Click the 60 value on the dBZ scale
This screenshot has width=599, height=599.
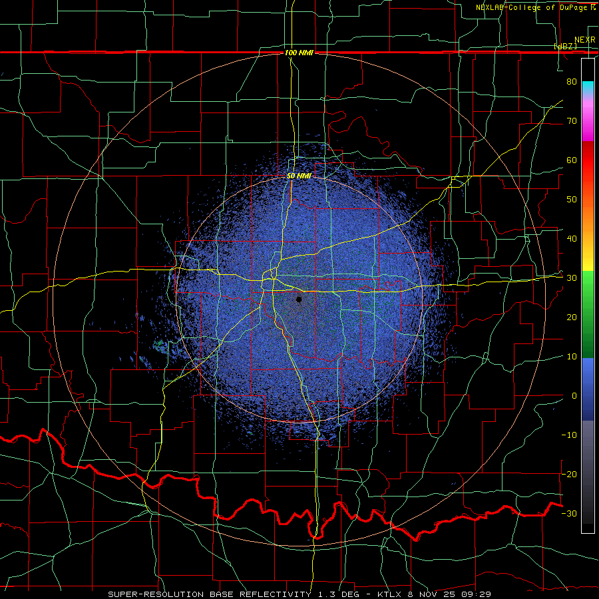click(x=572, y=160)
